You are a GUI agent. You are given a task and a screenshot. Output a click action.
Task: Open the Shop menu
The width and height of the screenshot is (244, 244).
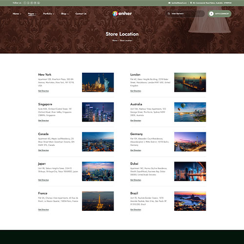coord(65,14)
